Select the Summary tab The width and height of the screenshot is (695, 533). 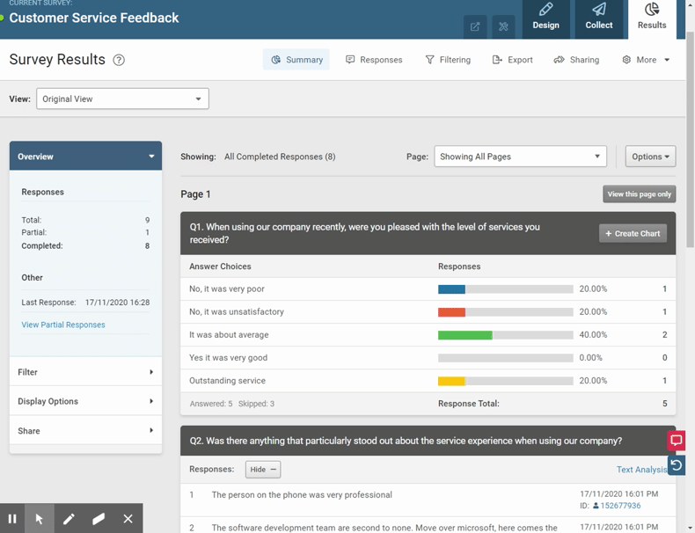[x=296, y=60]
